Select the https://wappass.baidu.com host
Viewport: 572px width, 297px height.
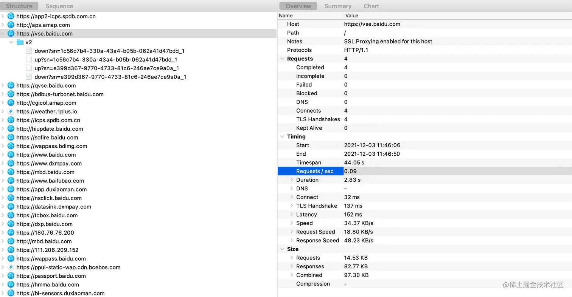[x=51, y=258]
